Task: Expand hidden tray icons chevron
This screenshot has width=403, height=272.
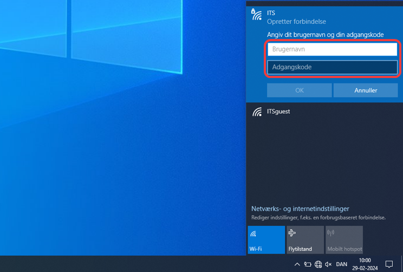Action: click(297, 264)
